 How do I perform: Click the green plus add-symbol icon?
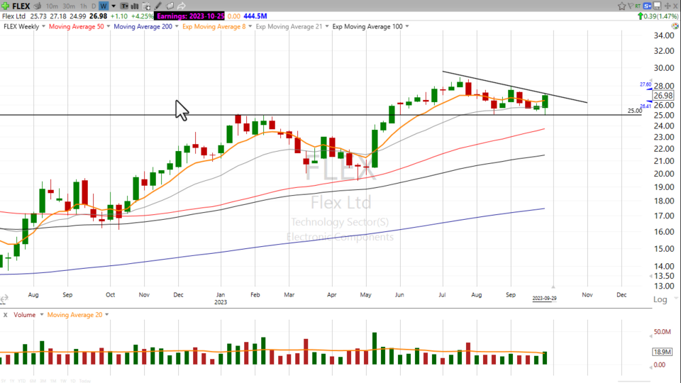click(5, 6)
